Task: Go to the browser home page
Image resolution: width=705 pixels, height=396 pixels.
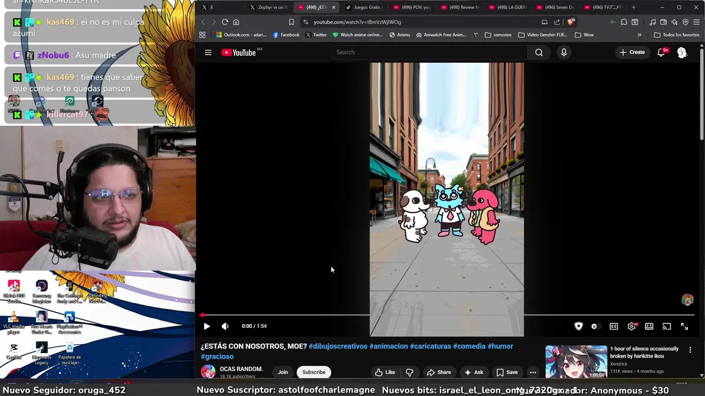Action: (236, 22)
